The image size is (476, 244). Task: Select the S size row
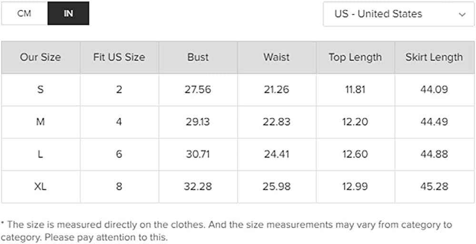[40, 90]
